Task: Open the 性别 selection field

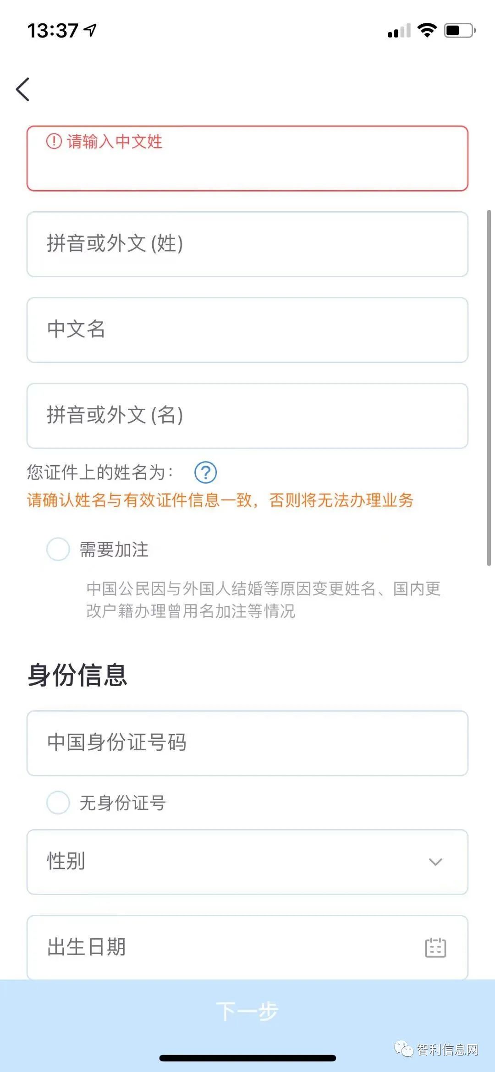Action: pos(247,862)
